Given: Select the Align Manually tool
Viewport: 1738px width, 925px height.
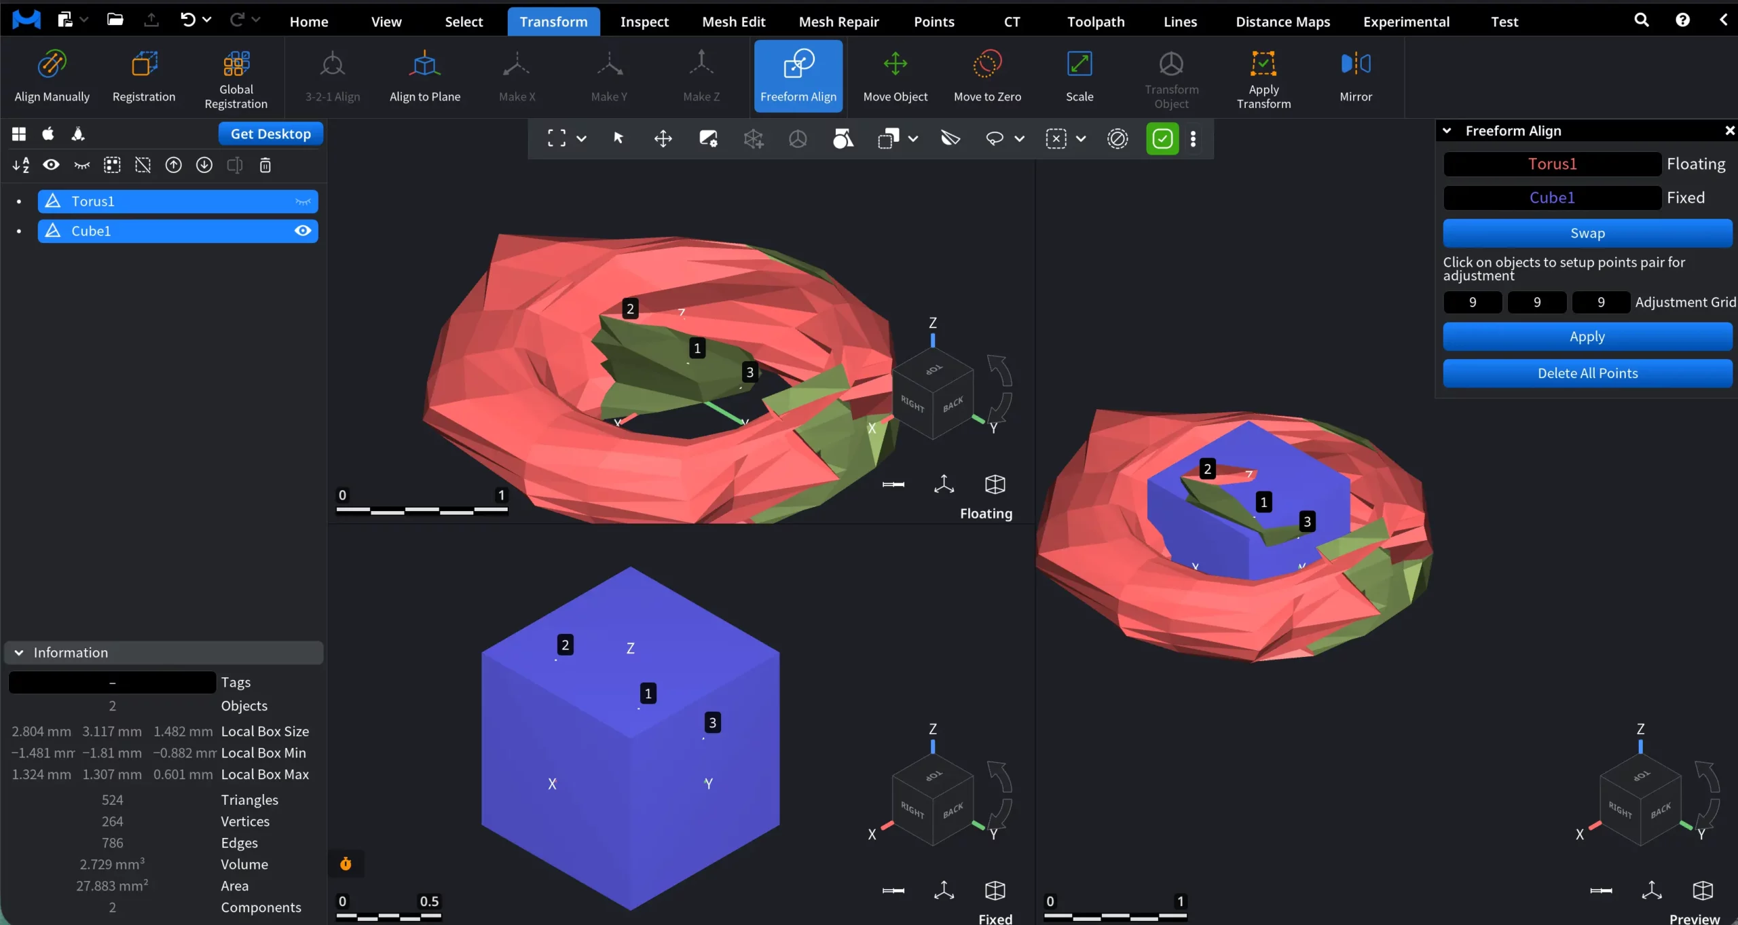Looking at the screenshot, I should pyautogui.click(x=52, y=75).
